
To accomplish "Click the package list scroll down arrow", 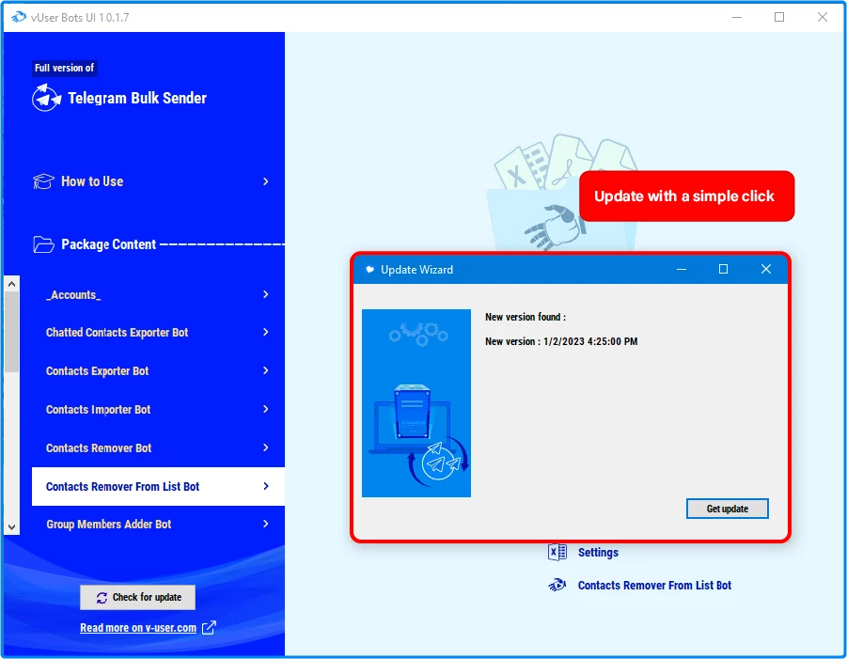I will pos(12,526).
